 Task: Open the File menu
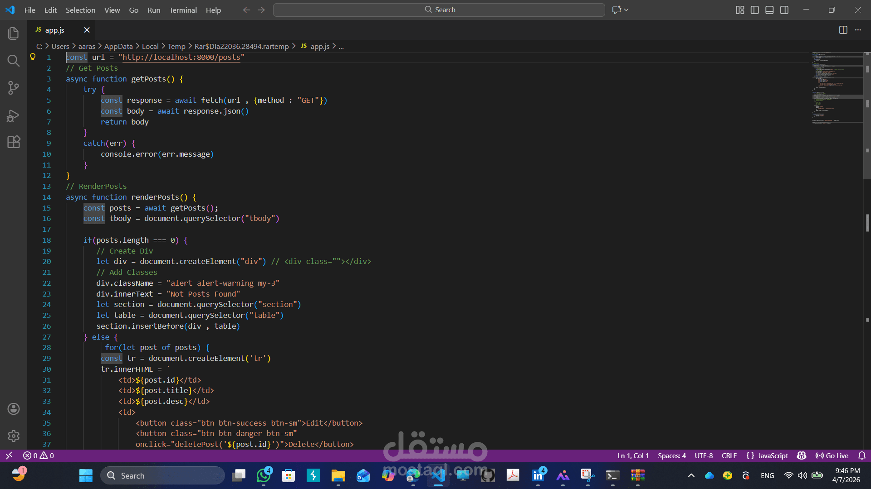[30, 10]
